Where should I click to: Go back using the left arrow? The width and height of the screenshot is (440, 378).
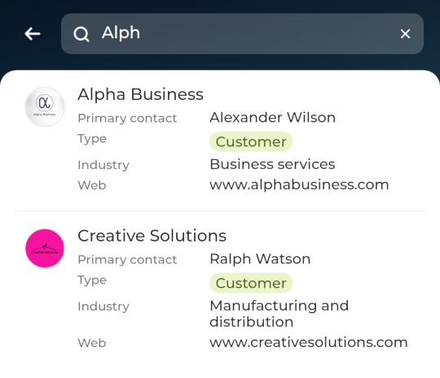tap(33, 34)
